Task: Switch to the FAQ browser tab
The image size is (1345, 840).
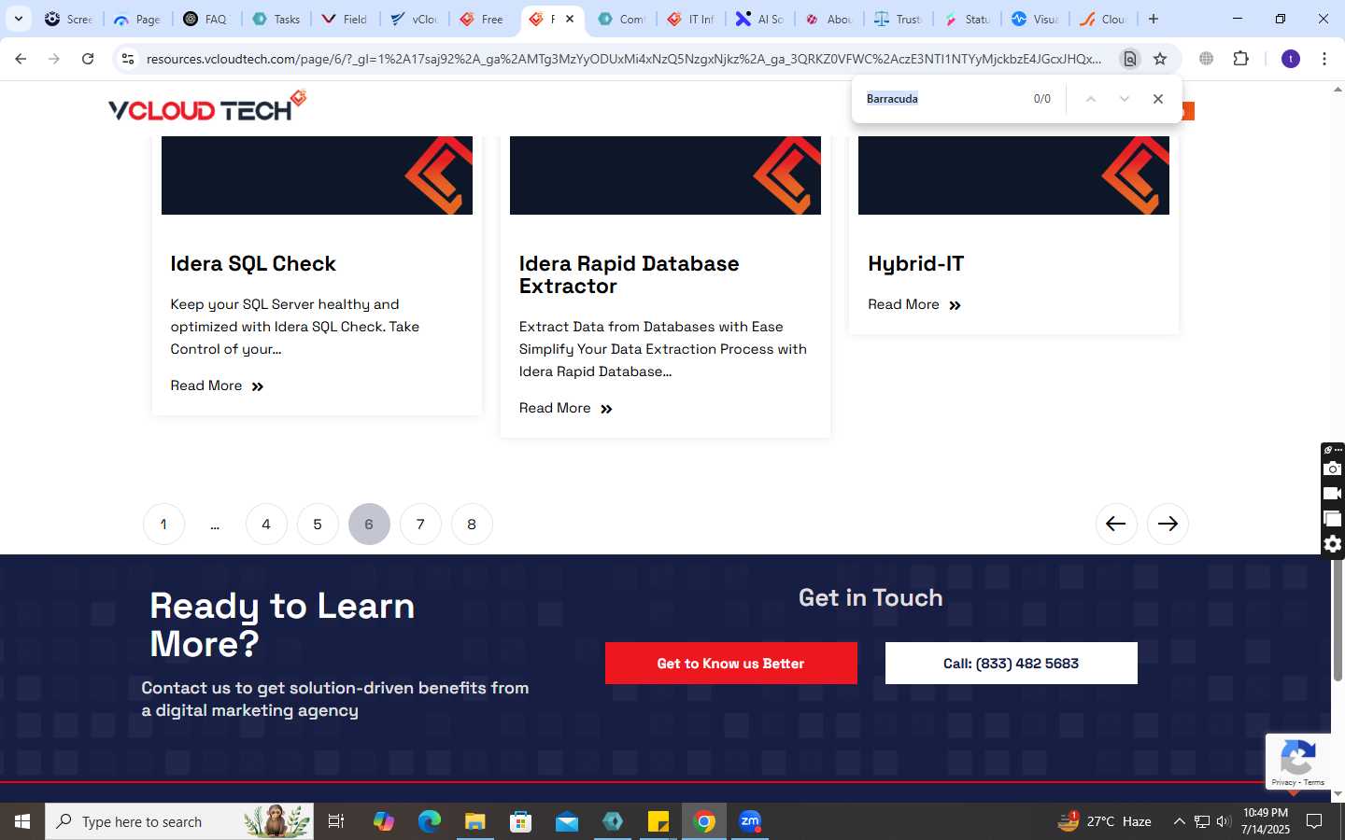Action: [207, 19]
